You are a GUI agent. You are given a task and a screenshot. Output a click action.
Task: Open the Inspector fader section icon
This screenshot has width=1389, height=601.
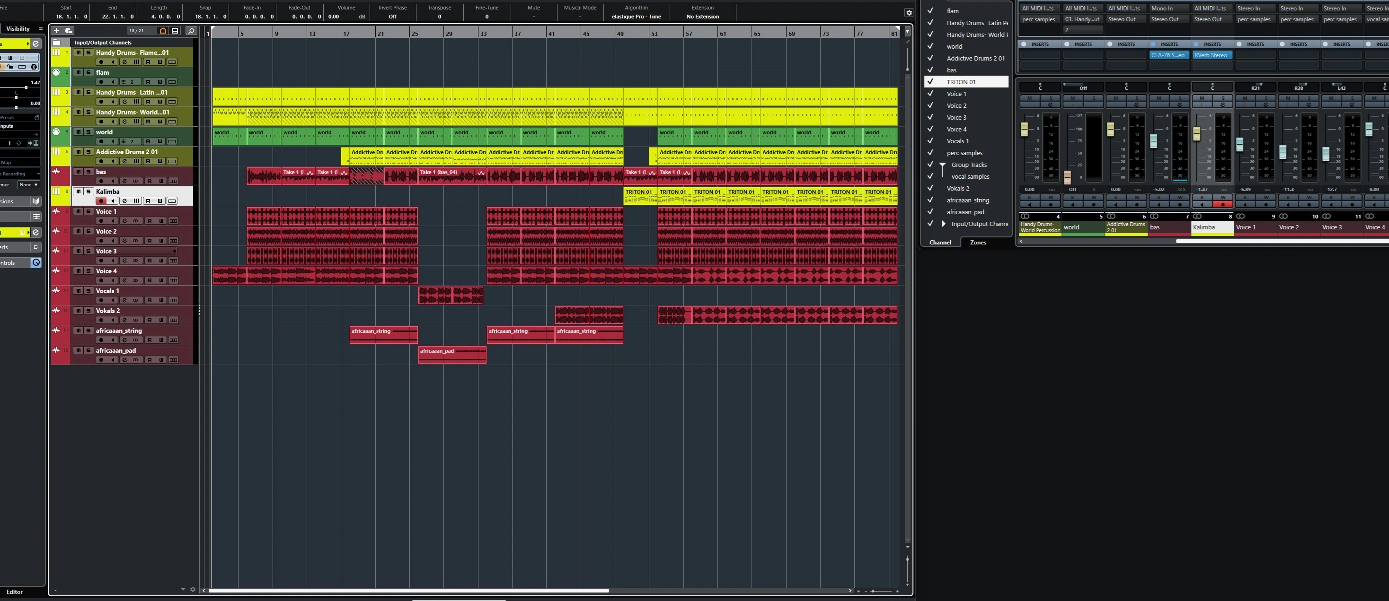(36, 217)
